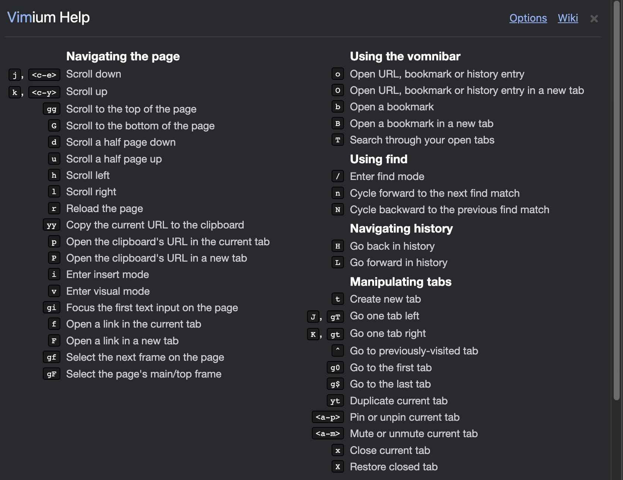Click 'Select the next frame on the page'

point(145,357)
